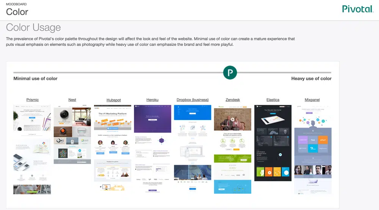Open the Nest link
Screen dimensions: 379x210
72,100
